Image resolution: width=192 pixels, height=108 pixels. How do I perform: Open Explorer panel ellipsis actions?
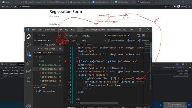click(x=59, y=35)
